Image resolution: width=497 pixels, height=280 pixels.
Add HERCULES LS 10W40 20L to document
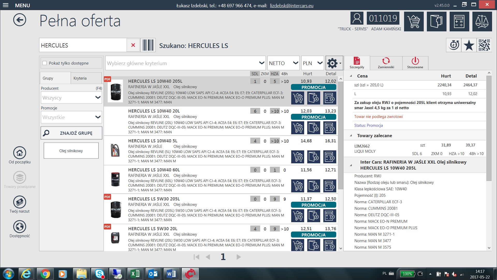[314, 128]
